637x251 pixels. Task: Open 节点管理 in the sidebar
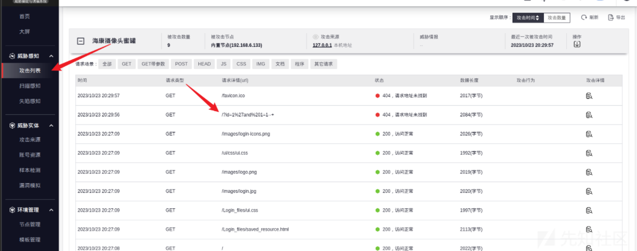[x=29, y=224]
